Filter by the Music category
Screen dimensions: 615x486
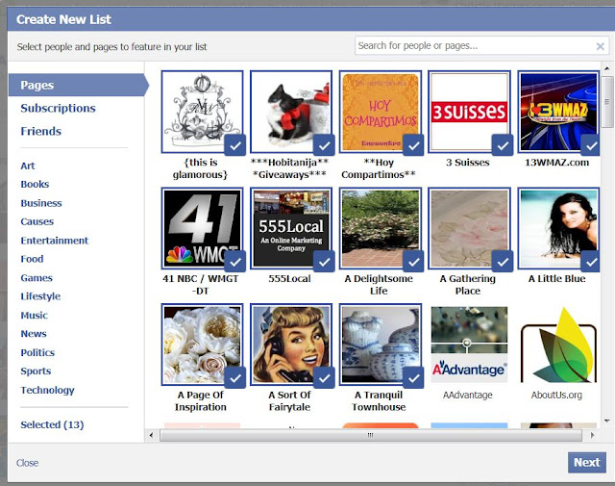[x=35, y=315]
